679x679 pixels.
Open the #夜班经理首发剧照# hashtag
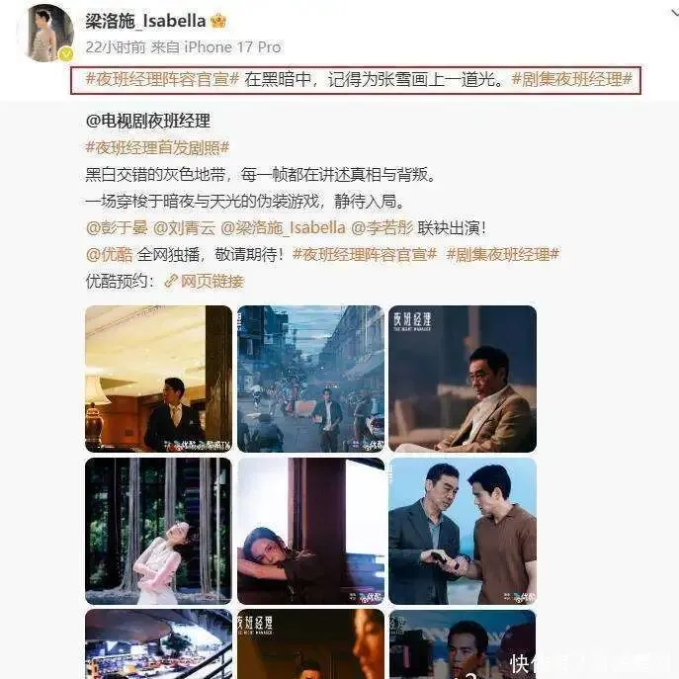[x=157, y=147]
